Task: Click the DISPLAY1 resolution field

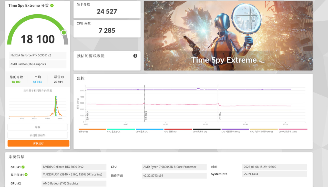Action: [74, 174]
